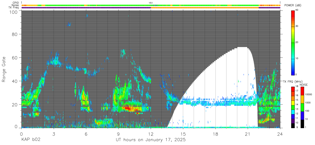Click the '18' UT hour axis label

215,134
